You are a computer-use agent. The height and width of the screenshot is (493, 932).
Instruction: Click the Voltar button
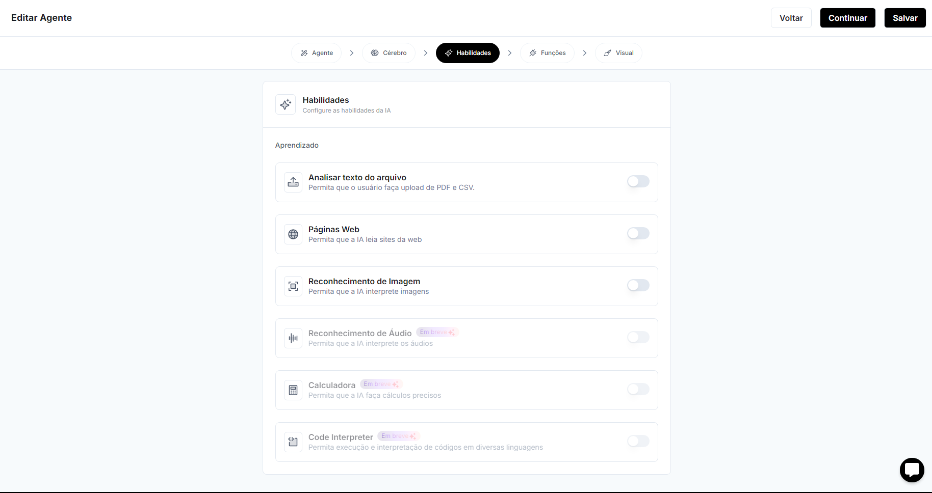(791, 18)
